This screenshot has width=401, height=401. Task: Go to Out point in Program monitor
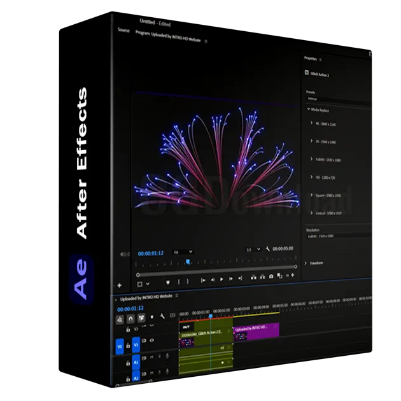(240, 278)
